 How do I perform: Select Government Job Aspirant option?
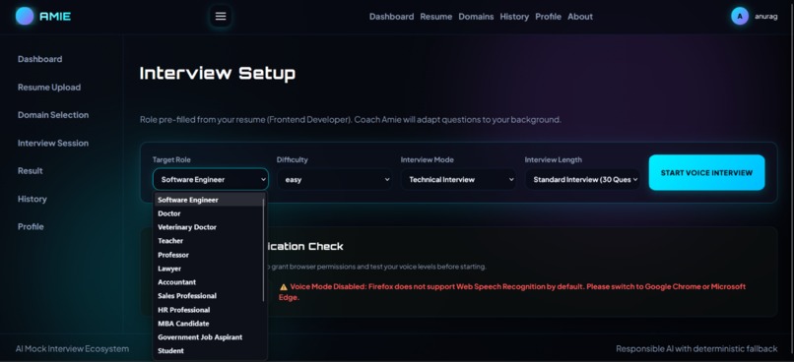coord(209,336)
